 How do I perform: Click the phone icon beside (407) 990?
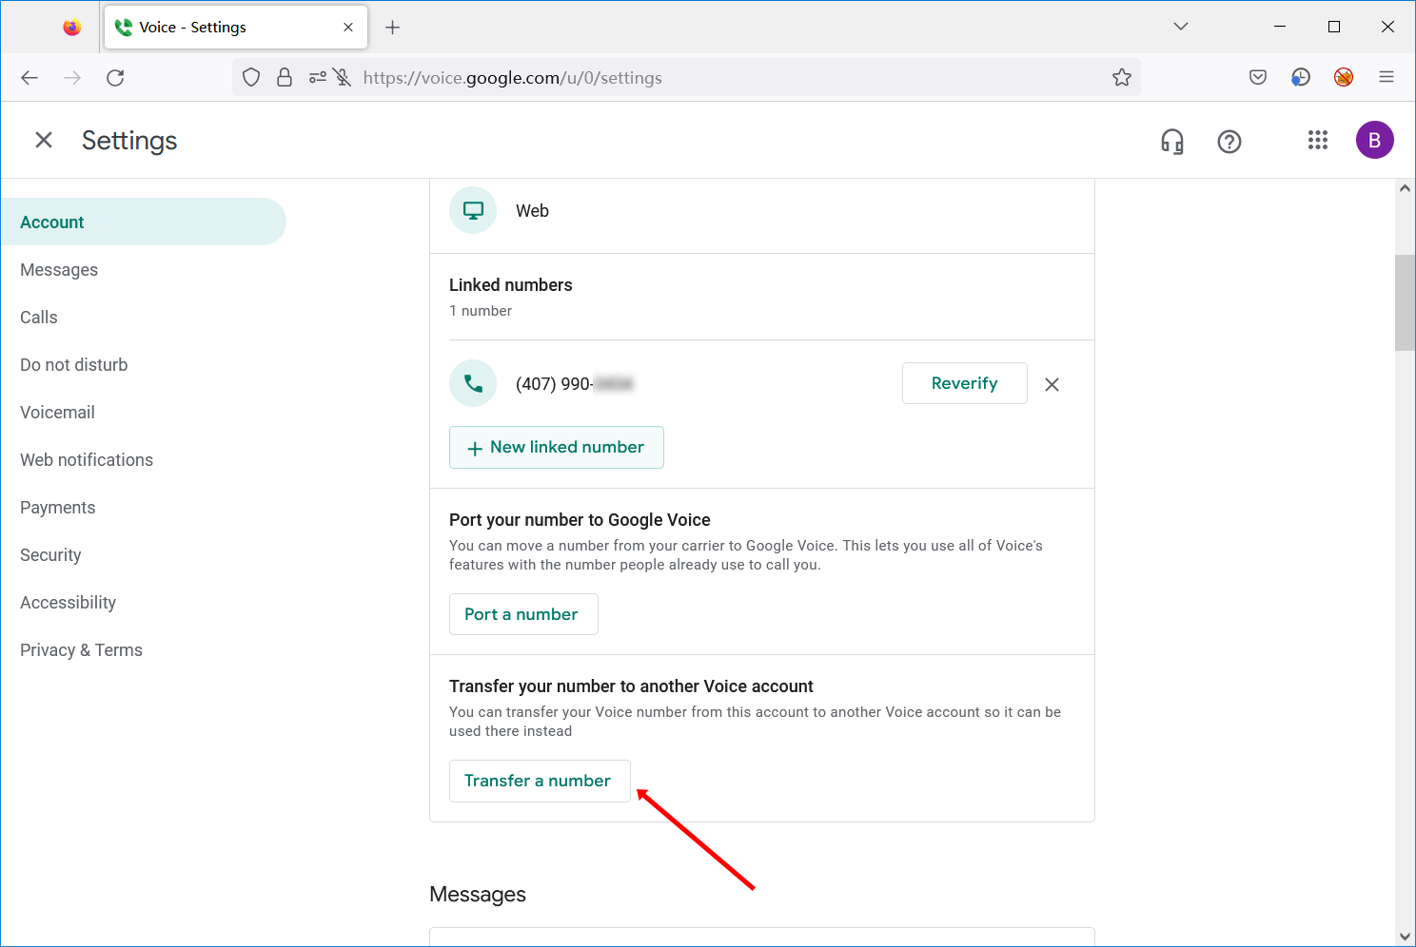(x=473, y=383)
